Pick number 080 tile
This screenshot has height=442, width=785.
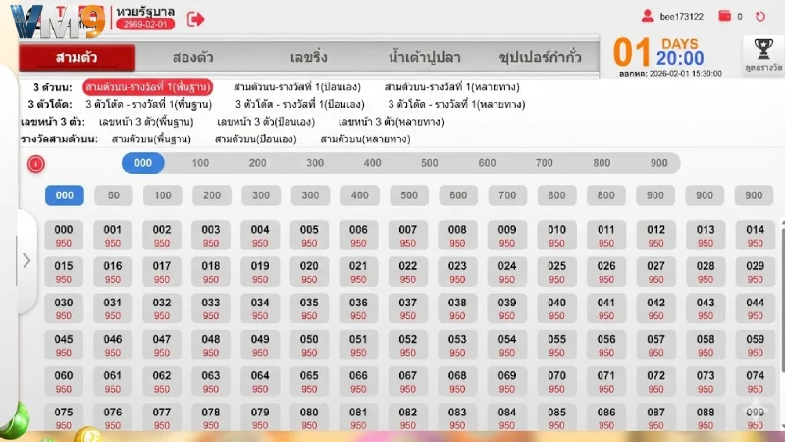click(309, 417)
